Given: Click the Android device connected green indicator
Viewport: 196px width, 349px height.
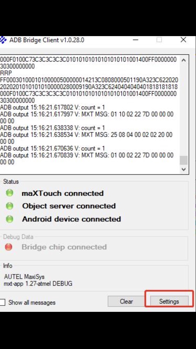Looking at the screenshot, I should coord(9,219).
